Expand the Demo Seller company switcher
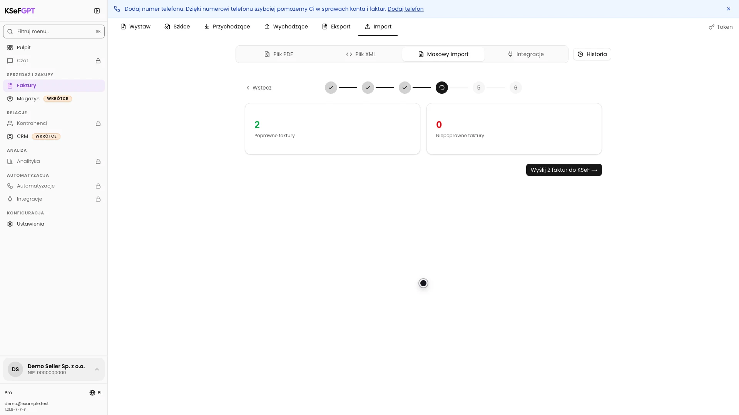 click(x=54, y=369)
